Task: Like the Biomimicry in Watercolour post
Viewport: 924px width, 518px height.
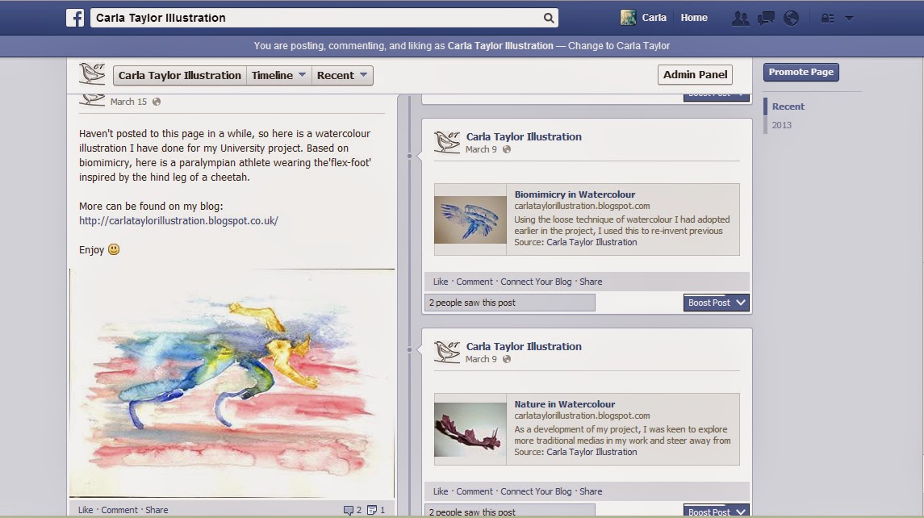Action: 440,282
